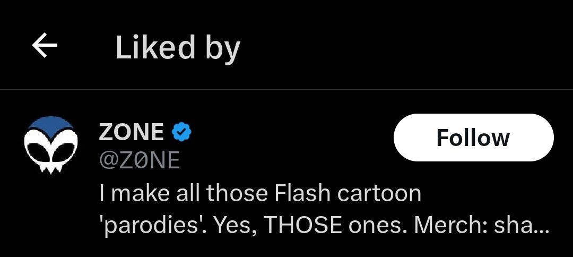This screenshot has height=257, width=573.
Task: Click ZONE's bio text about Flash cartoons
Action: pyautogui.click(x=260, y=193)
